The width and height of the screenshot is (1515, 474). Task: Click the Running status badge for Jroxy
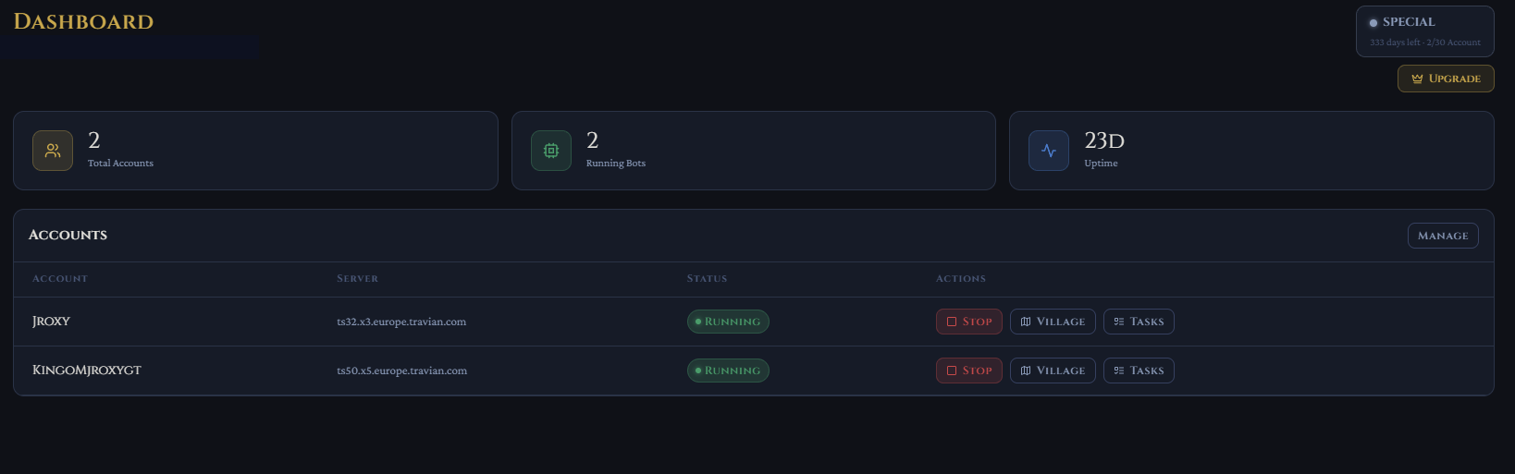click(x=728, y=322)
